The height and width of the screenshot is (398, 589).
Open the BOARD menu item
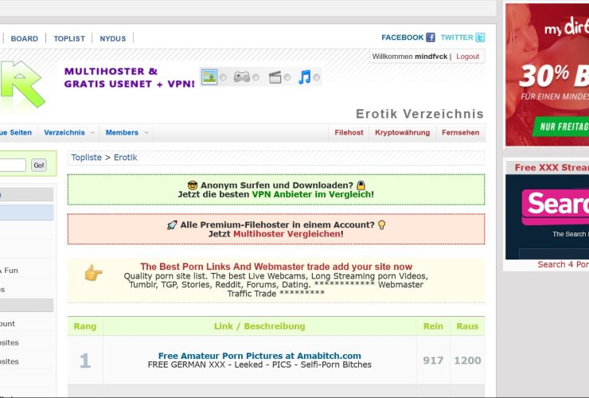click(25, 39)
